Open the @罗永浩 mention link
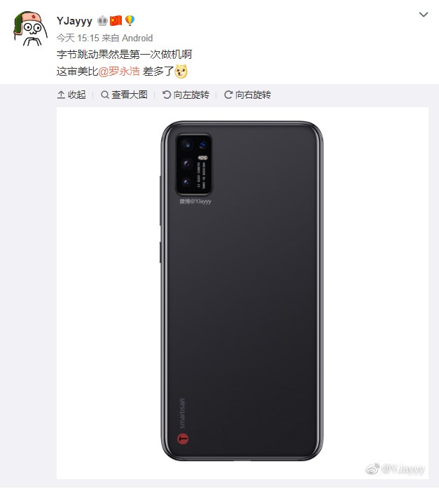 click(119, 71)
